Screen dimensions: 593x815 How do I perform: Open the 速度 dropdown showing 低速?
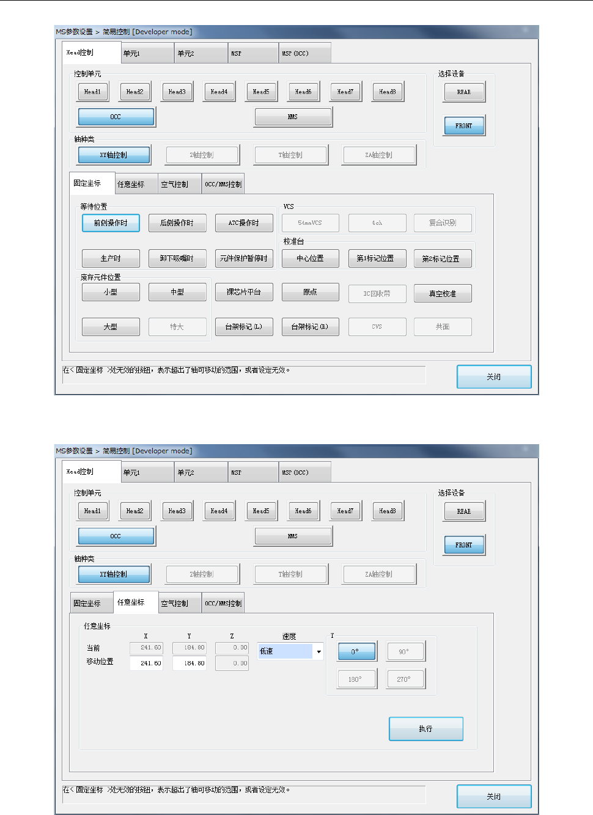point(291,651)
